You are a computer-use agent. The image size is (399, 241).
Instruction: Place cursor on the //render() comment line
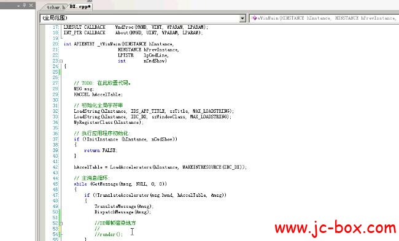click(109, 234)
